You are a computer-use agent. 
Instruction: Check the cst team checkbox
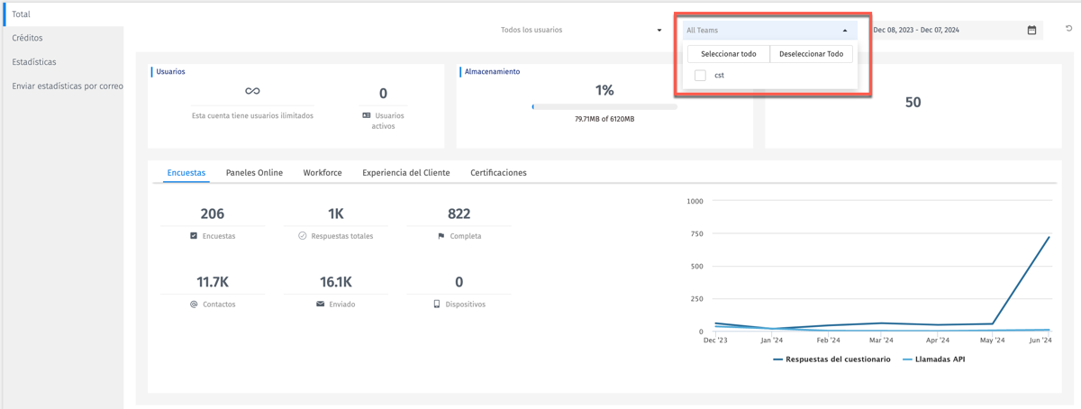pyautogui.click(x=700, y=76)
